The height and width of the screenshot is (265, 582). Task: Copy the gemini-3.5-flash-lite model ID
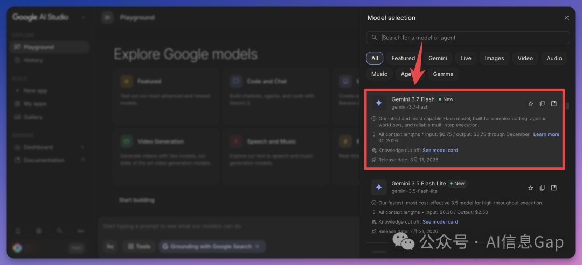[542, 188]
